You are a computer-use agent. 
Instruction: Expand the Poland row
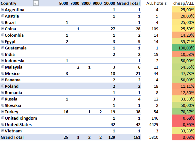tap(3, 86)
